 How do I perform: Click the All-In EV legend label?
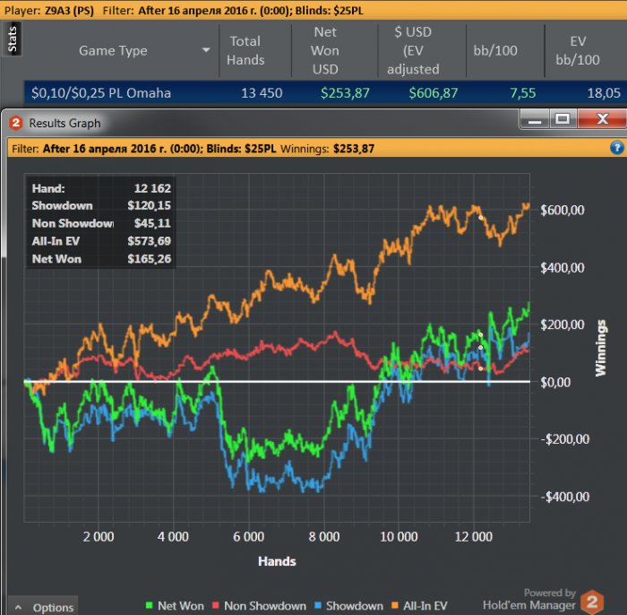coord(425,605)
